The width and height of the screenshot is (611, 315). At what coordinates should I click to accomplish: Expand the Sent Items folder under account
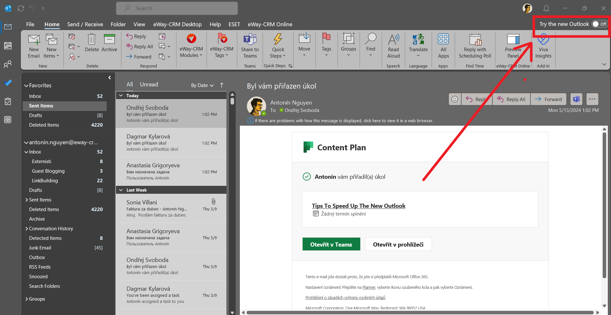coord(27,200)
